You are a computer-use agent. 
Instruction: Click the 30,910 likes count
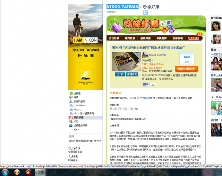point(74,148)
